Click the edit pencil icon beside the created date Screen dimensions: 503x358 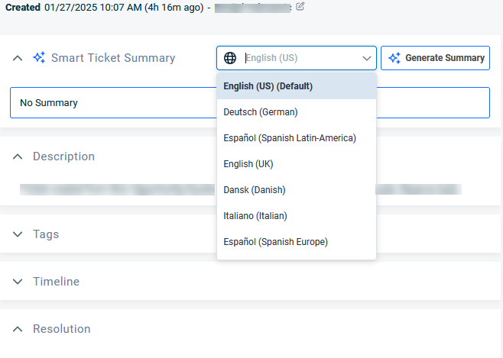coord(300,7)
